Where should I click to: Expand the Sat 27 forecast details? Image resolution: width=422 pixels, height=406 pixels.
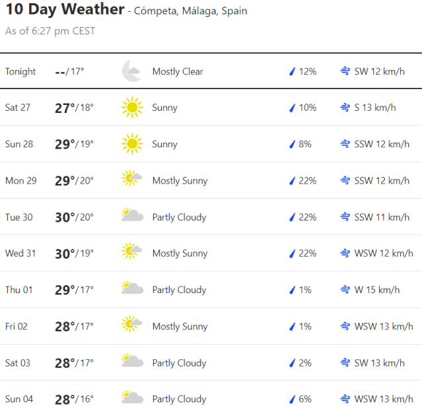[211, 108]
